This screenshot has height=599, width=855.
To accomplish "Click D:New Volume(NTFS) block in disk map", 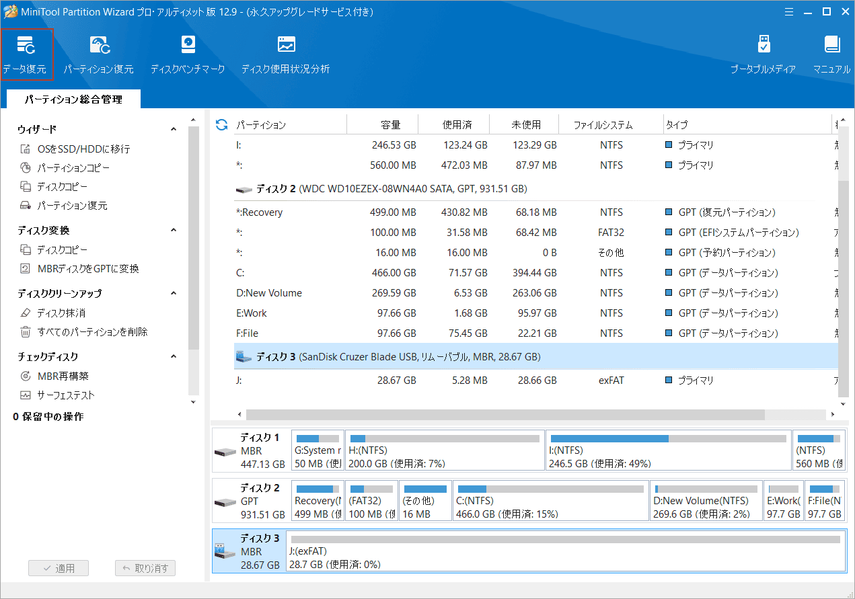I will point(707,502).
